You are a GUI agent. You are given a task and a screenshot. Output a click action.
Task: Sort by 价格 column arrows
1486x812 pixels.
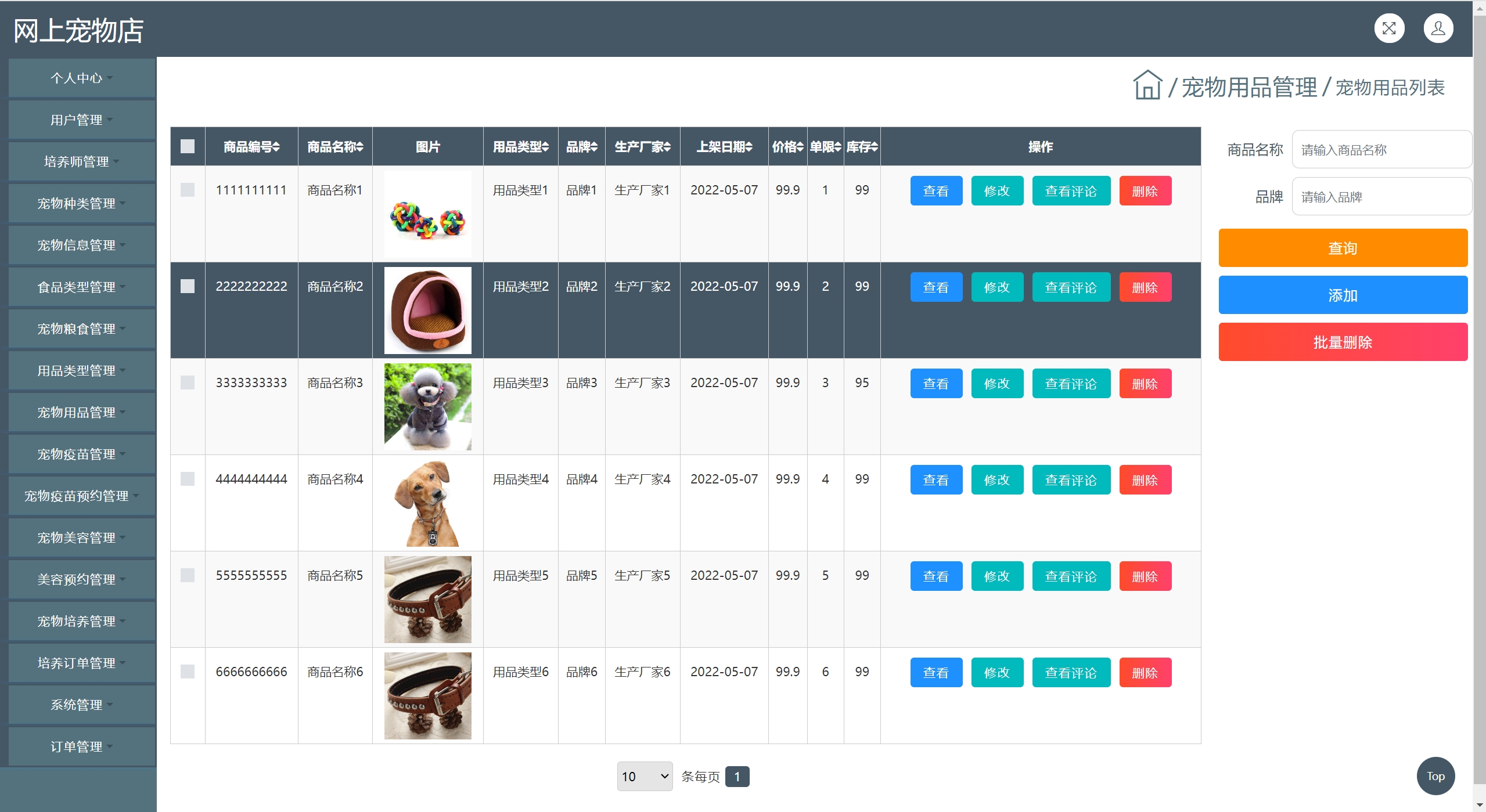click(x=800, y=147)
